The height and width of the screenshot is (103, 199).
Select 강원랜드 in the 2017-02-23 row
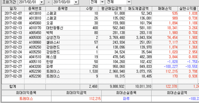[53, 47]
